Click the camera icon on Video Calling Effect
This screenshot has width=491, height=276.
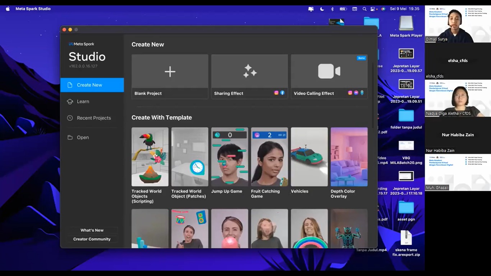pyautogui.click(x=329, y=71)
